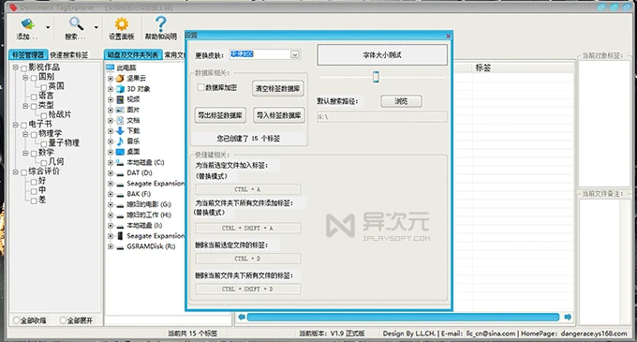Click the llc_cn@sina.com email text
The image size is (637, 342).
coord(491,334)
